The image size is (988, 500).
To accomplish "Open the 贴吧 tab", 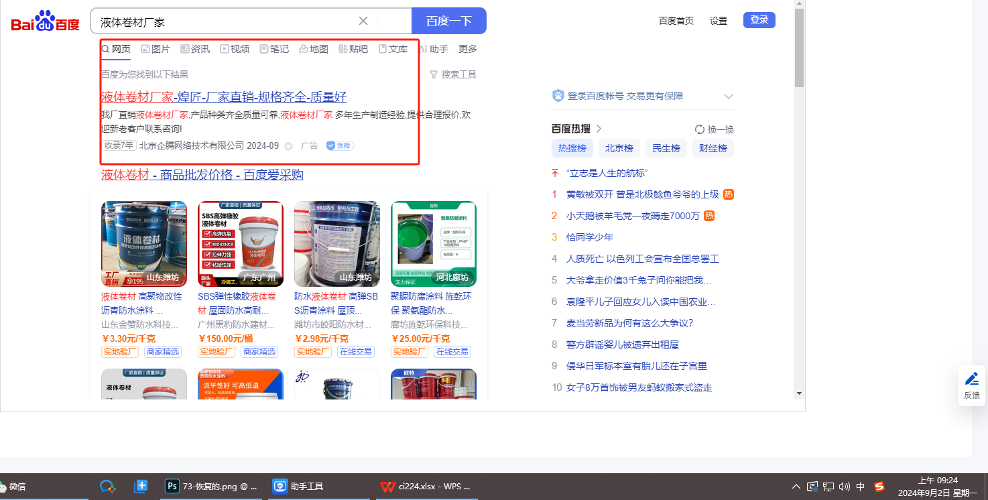I will point(353,49).
